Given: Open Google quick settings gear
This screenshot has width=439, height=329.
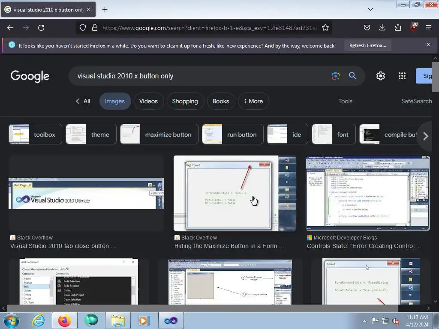Looking at the screenshot, I should [381, 76].
